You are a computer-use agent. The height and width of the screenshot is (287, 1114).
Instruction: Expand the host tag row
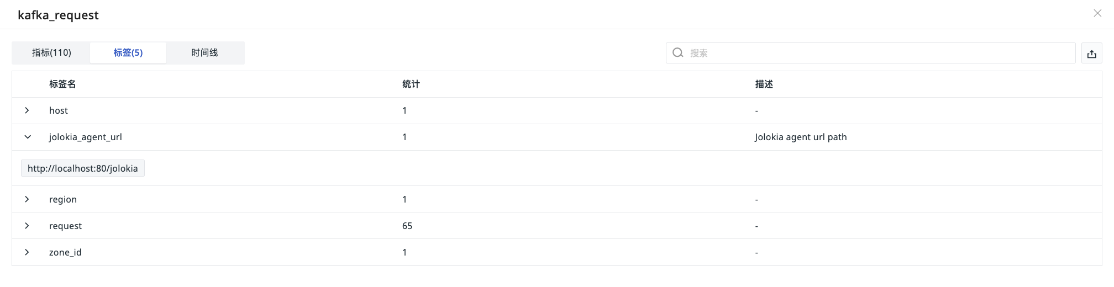tap(27, 110)
